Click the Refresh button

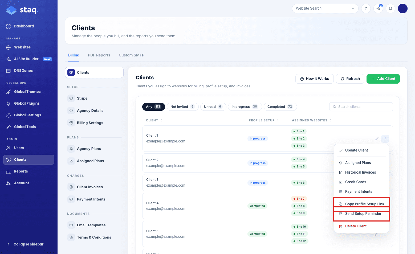pos(350,79)
